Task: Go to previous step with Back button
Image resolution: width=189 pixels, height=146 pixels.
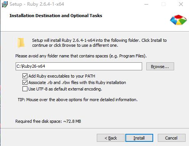Action: click(x=111, y=138)
